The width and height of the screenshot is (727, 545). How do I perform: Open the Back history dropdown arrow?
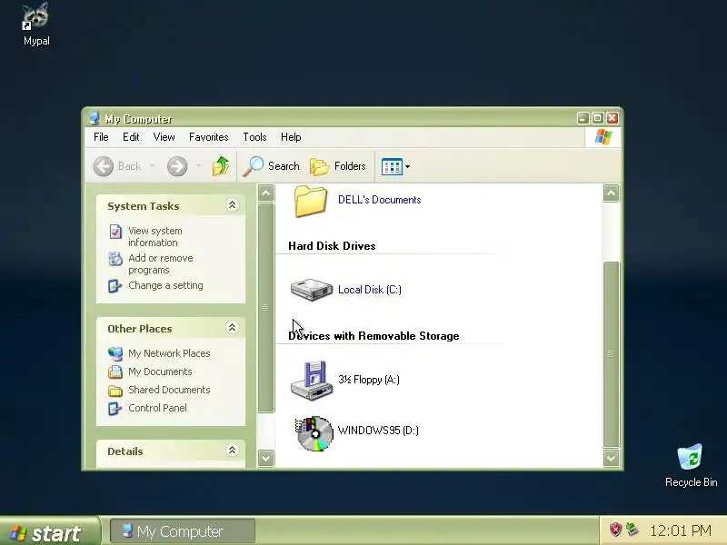click(x=152, y=166)
